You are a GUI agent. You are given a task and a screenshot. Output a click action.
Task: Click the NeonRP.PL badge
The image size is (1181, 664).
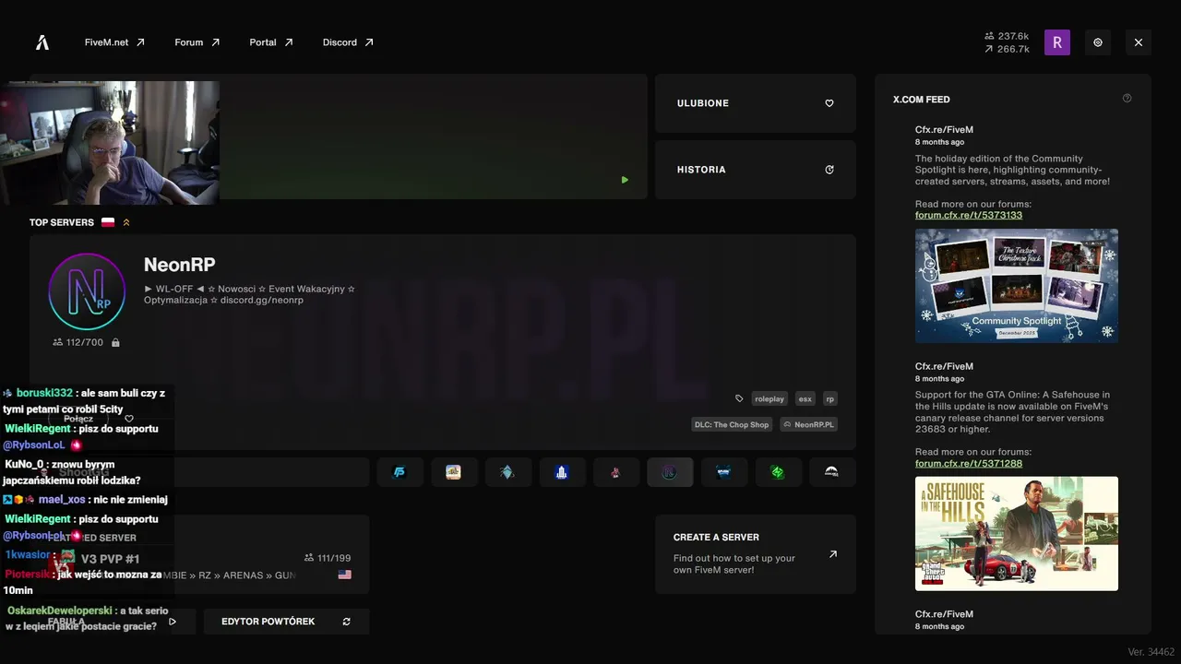click(x=809, y=425)
